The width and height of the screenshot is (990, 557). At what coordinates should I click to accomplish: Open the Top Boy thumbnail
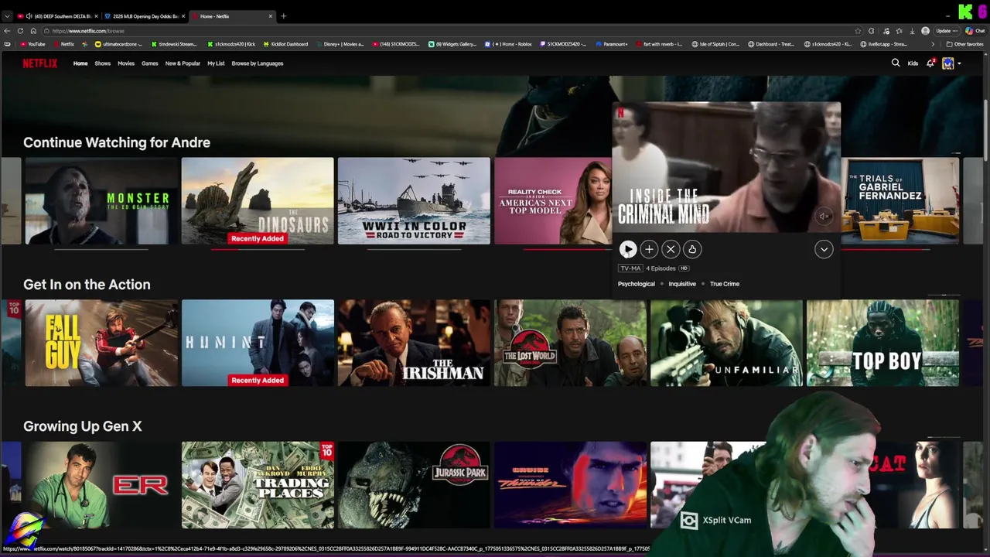click(x=882, y=343)
